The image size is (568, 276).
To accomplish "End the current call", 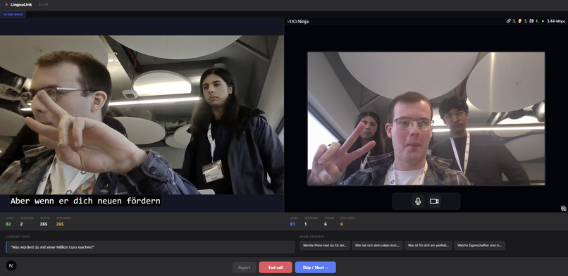I will [276, 268].
